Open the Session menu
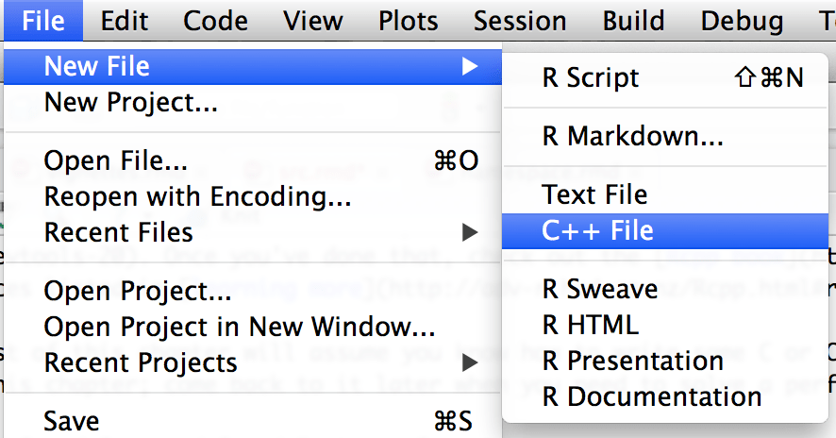Image resolution: width=836 pixels, height=438 pixels. 520,21
